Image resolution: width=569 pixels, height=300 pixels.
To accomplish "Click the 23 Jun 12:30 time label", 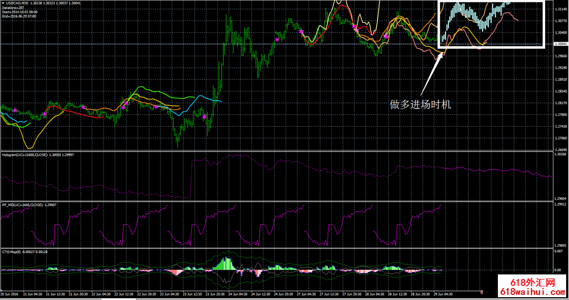I will (193, 294).
